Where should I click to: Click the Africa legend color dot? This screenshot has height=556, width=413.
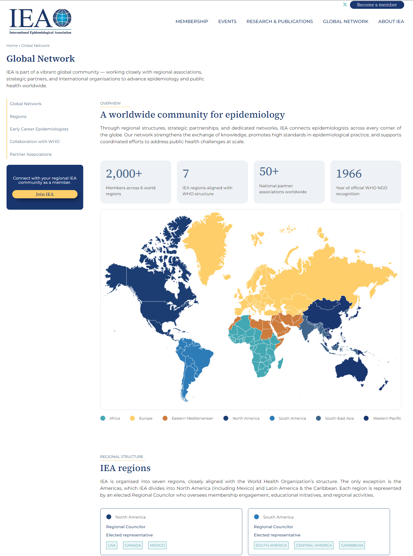pos(103,418)
